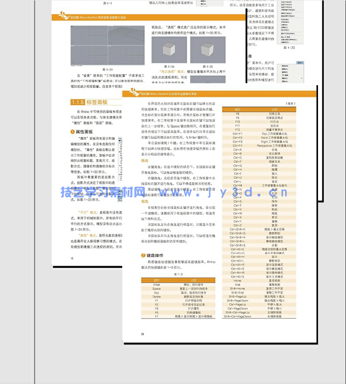Screen dimensions: 346x384
Task: Click the numbered heading "键盘操作"
Action: (152, 256)
